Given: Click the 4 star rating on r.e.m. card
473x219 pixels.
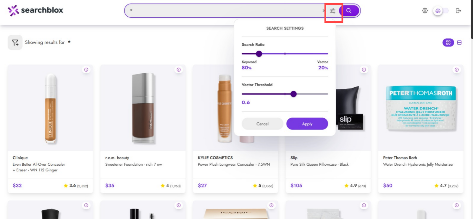Looking at the screenshot, I should [170, 186].
